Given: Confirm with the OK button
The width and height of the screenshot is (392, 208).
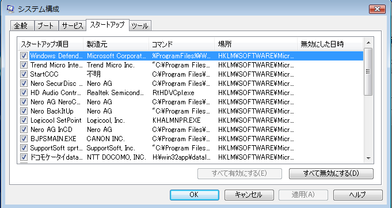Looking at the screenshot, I should (194, 195).
